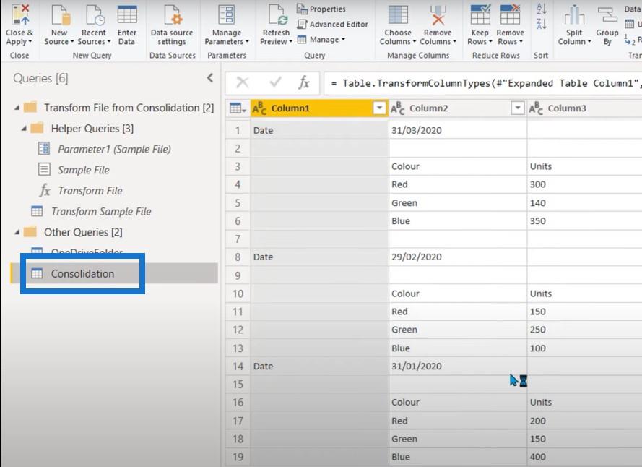Click Date cell in row 8
This screenshot has height=467, width=642.
[319, 257]
